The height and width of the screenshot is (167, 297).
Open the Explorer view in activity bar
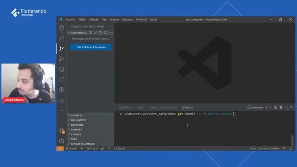click(x=61, y=28)
